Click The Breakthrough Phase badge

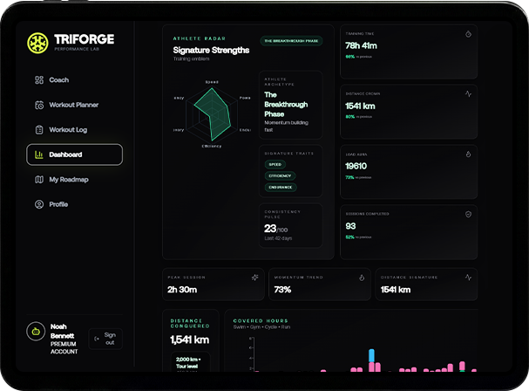coord(291,40)
